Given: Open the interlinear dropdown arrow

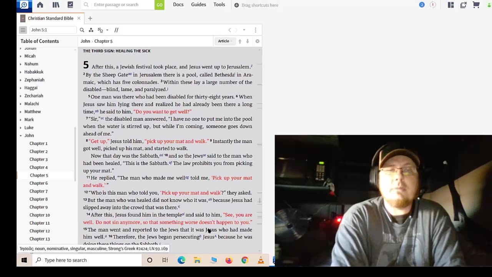Looking at the screenshot, I should coord(107,30).
